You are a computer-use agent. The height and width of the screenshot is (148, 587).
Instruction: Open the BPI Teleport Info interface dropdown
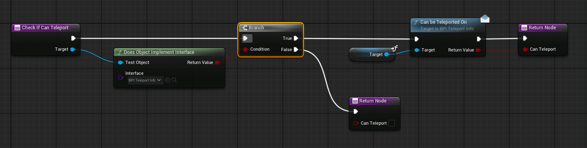click(x=145, y=80)
